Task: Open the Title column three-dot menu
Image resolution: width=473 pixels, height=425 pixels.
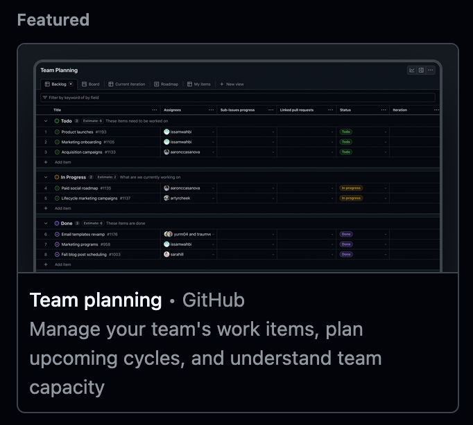Action: [155, 110]
